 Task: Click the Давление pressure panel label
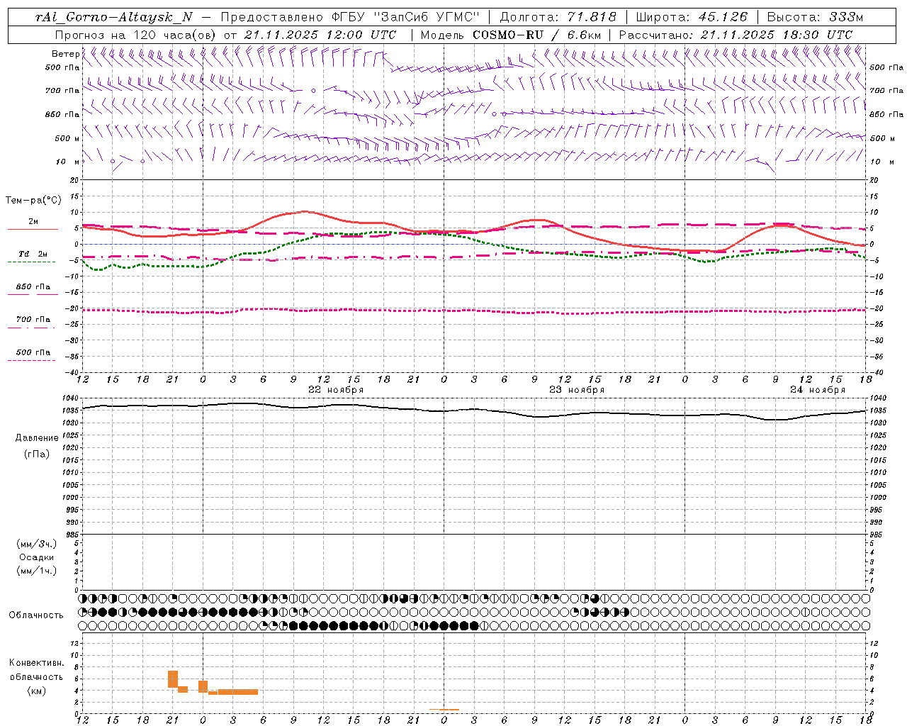(x=37, y=438)
